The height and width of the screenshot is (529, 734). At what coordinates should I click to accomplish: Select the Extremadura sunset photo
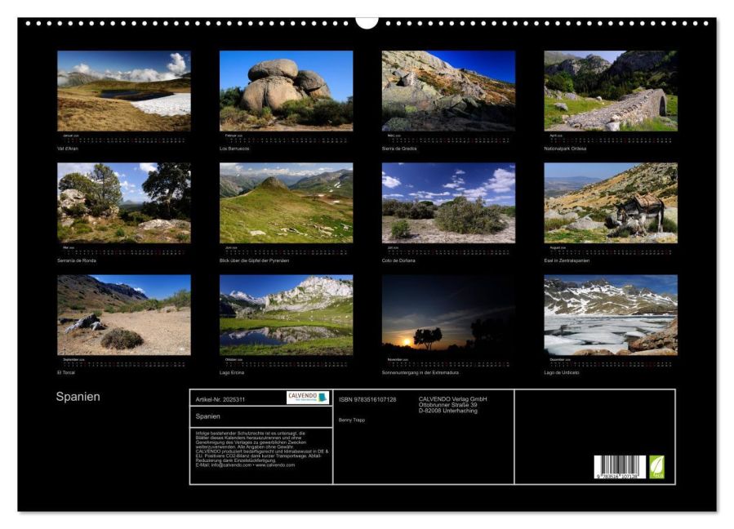click(448, 315)
